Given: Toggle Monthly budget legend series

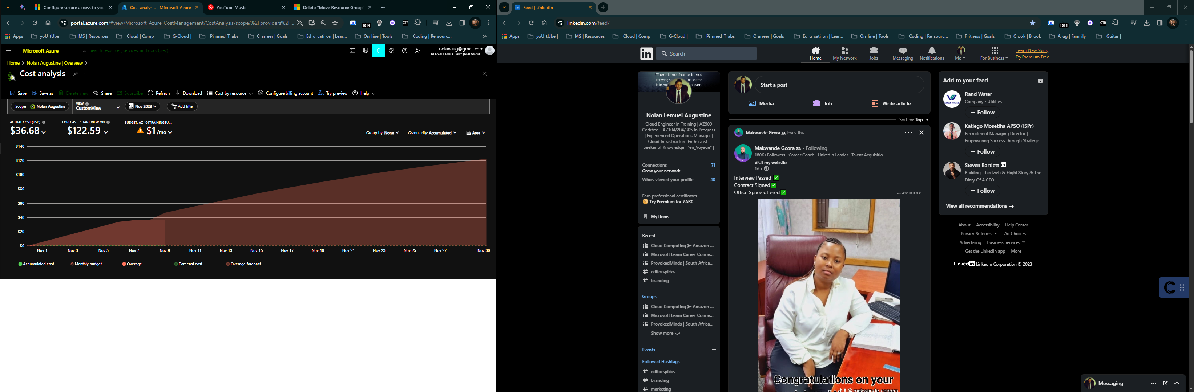Looking at the screenshot, I should pos(86,264).
